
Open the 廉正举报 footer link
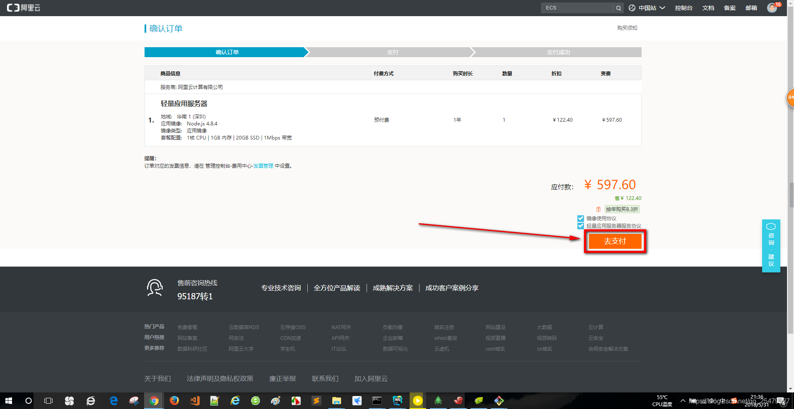point(282,378)
